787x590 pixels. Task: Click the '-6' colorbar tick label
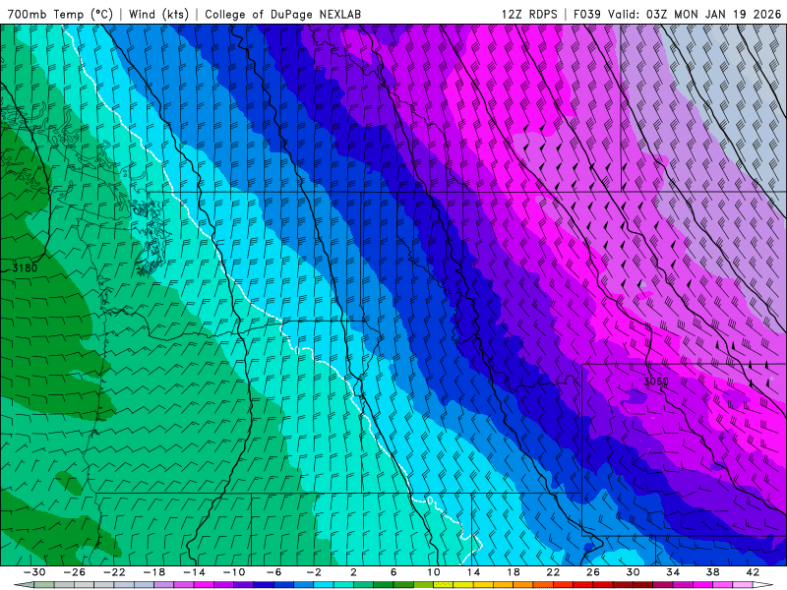point(274,572)
